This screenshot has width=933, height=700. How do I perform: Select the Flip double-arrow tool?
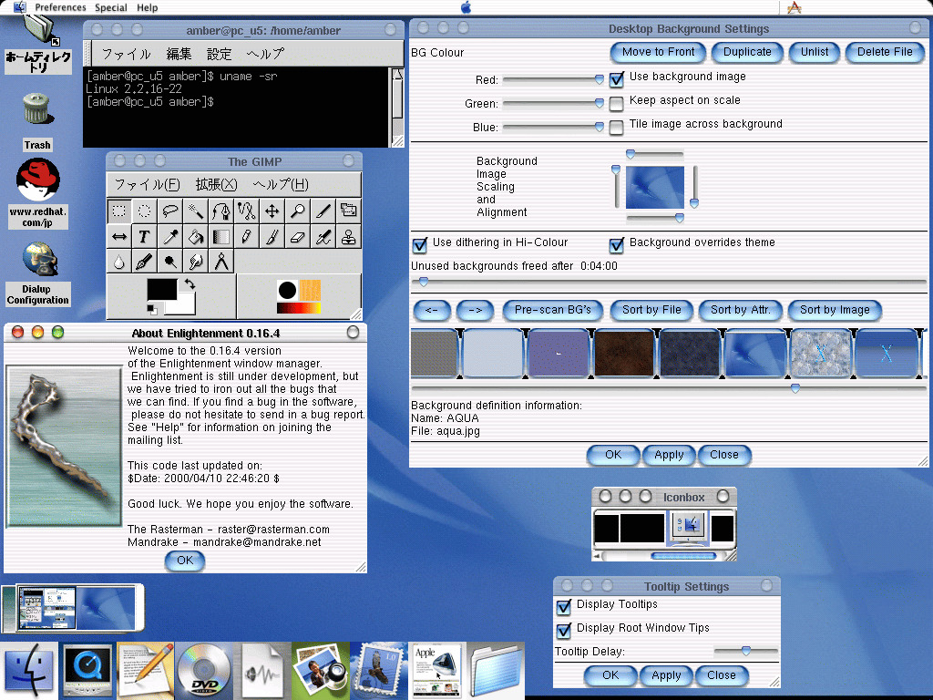coord(119,236)
